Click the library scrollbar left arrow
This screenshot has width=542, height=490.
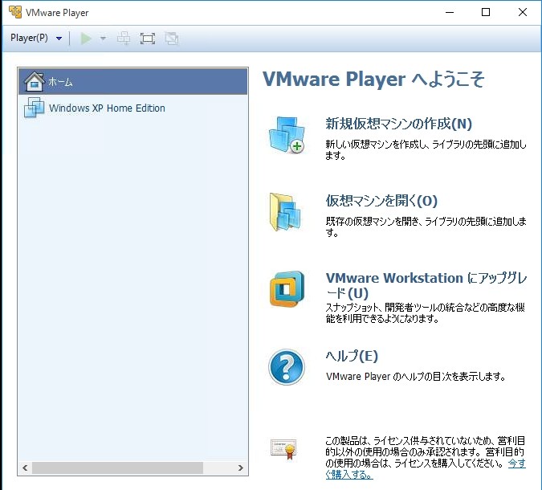[25, 468]
